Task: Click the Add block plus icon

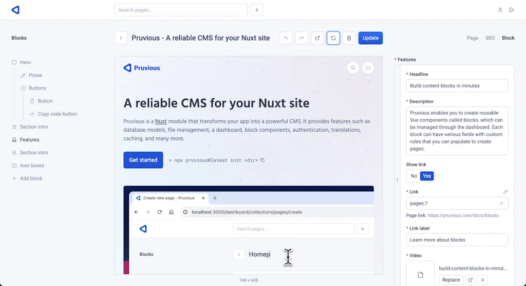Action: (14, 178)
